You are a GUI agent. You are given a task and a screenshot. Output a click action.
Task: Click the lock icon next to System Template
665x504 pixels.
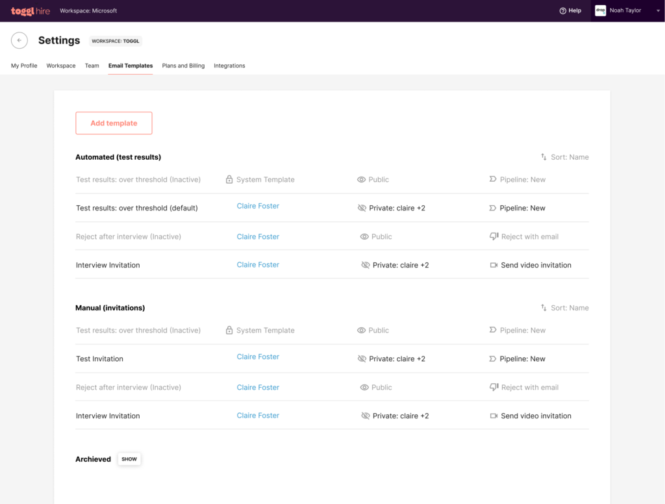[229, 179]
